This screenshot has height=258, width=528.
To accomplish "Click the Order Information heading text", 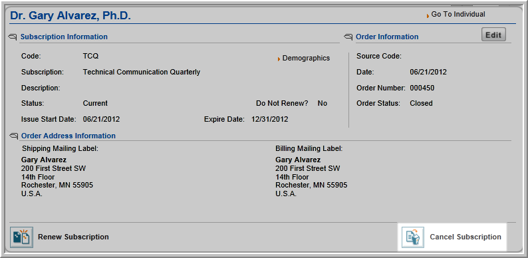I will click(387, 37).
